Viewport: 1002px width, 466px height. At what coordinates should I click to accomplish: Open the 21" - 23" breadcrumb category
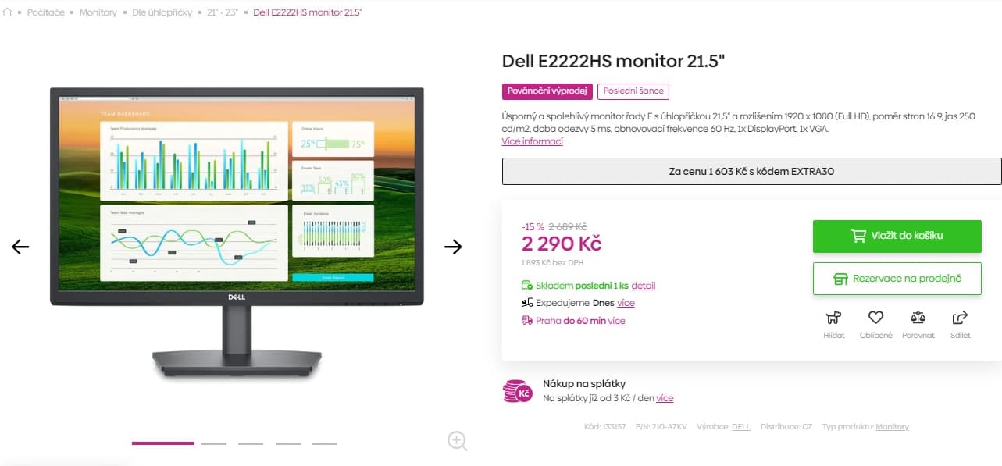click(223, 12)
